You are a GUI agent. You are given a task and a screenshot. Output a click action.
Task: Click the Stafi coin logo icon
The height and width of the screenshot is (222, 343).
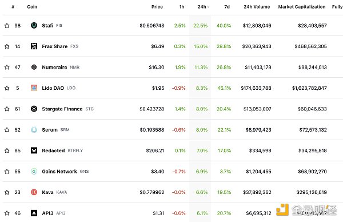click(x=34, y=25)
